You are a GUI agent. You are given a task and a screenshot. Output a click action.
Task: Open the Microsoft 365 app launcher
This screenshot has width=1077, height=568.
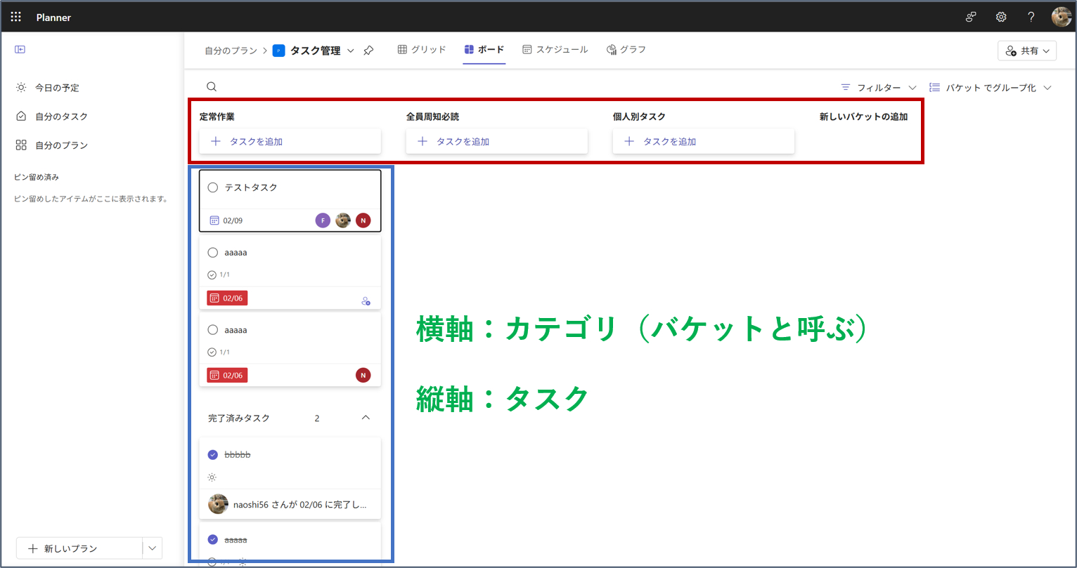point(15,16)
